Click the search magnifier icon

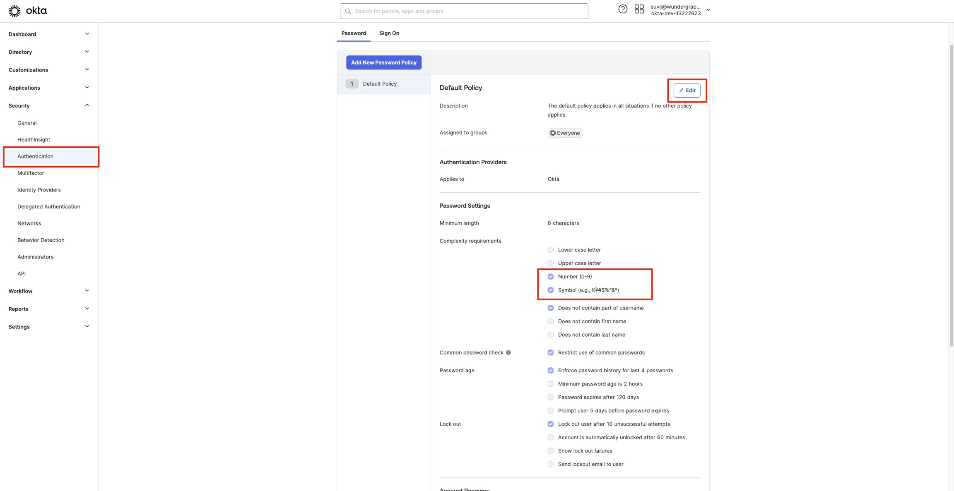[348, 11]
